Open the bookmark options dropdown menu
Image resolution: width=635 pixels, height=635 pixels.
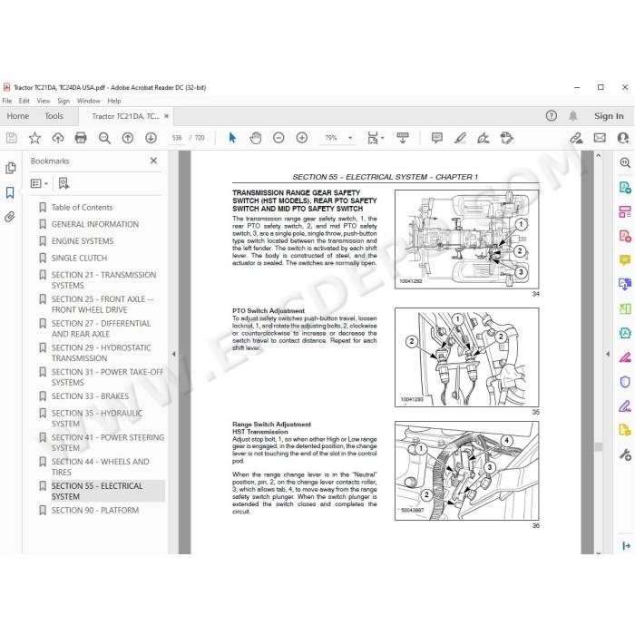point(39,184)
